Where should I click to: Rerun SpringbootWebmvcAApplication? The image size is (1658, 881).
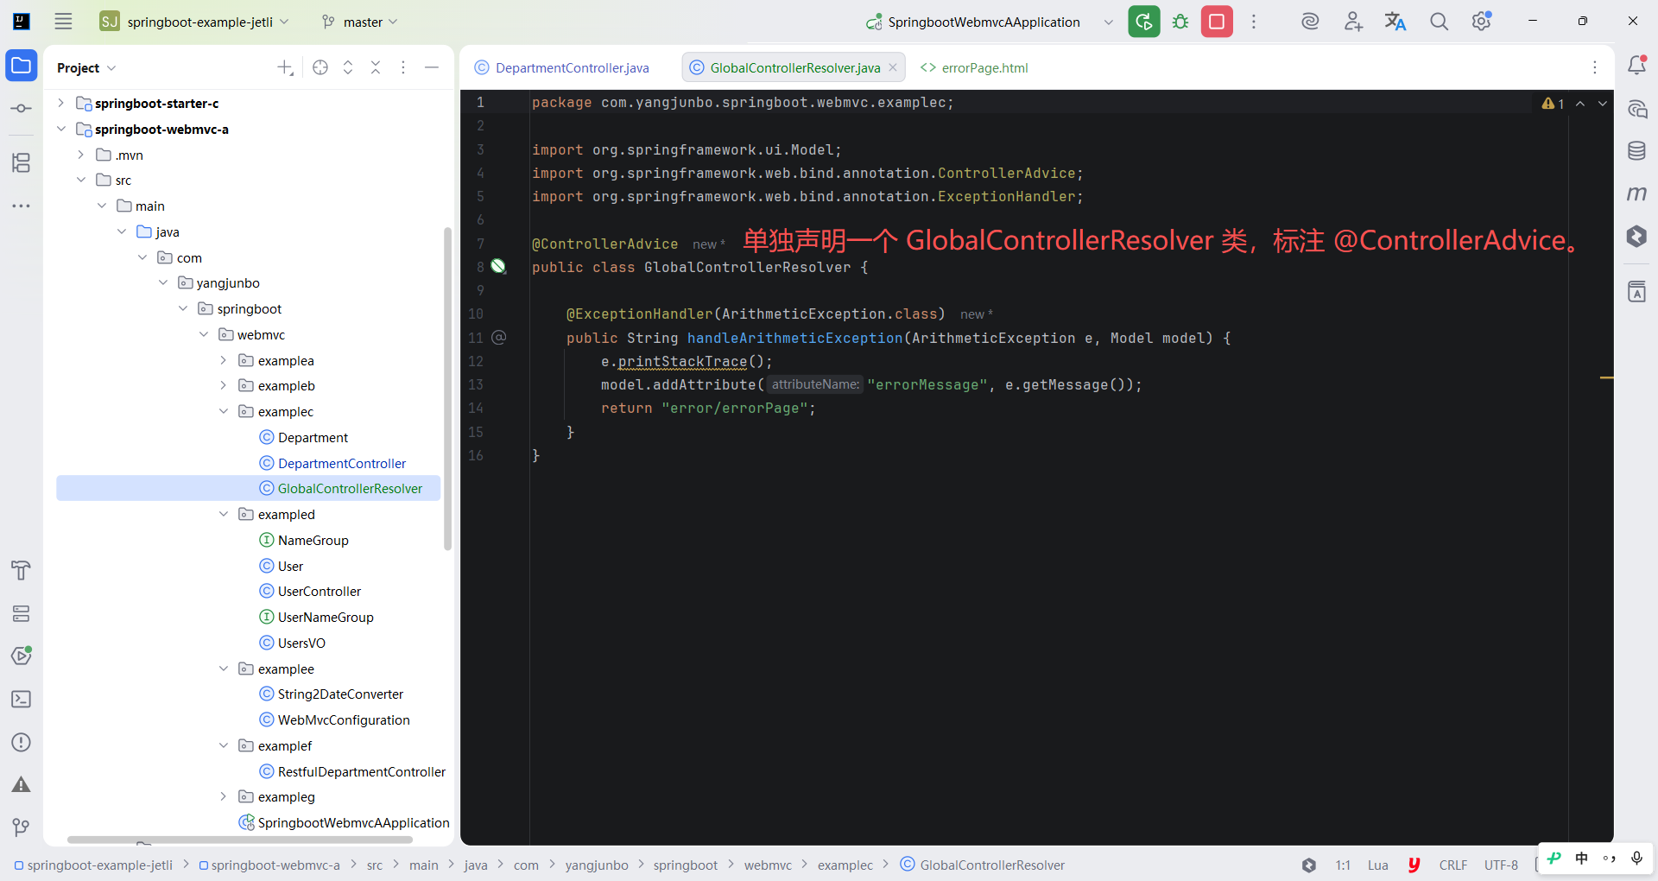click(x=1144, y=22)
